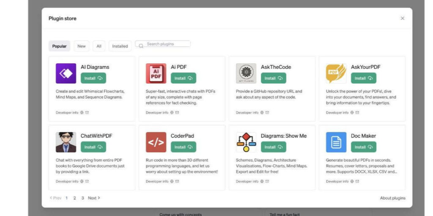This screenshot has height=216, width=433.
Task: Click the Ai PDF title text
Action: pyautogui.click(x=179, y=67)
